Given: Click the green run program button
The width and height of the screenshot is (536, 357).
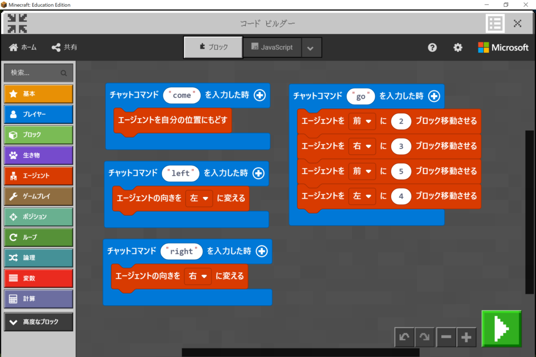Looking at the screenshot, I should point(501,328).
